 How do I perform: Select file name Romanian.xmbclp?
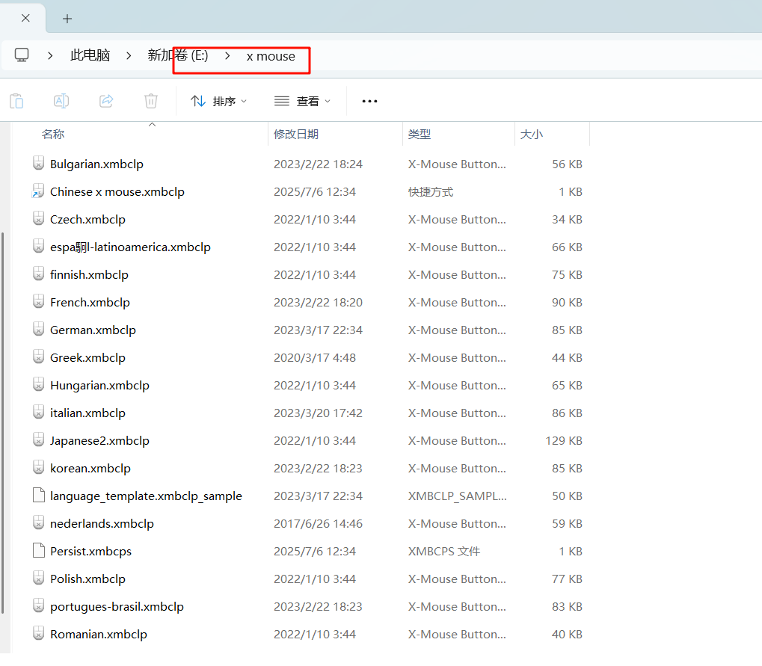tap(98, 635)
